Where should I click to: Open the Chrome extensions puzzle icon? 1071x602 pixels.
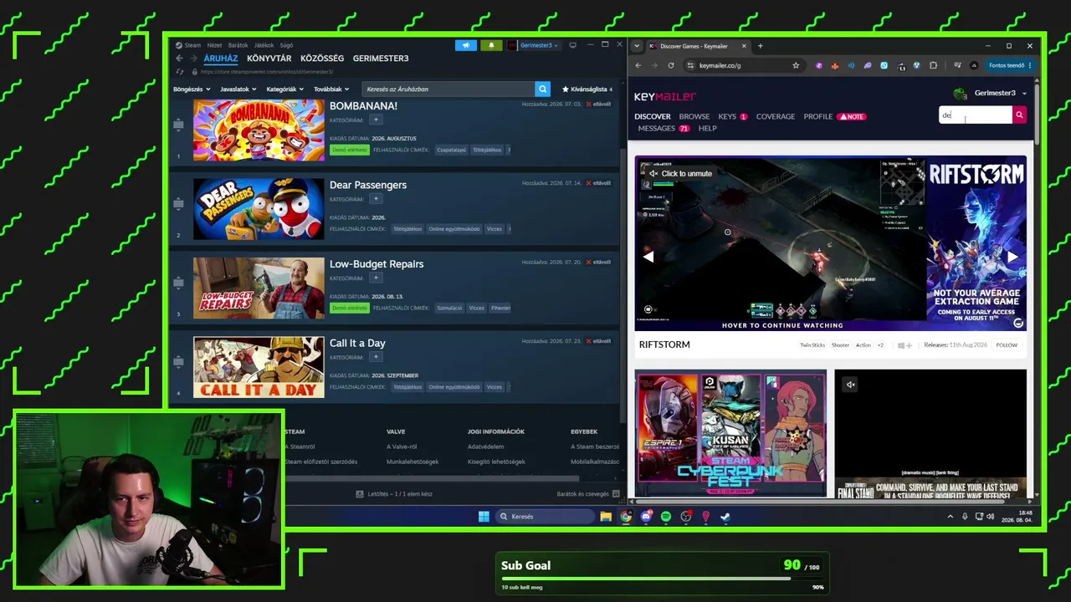(x=933, y=65)
